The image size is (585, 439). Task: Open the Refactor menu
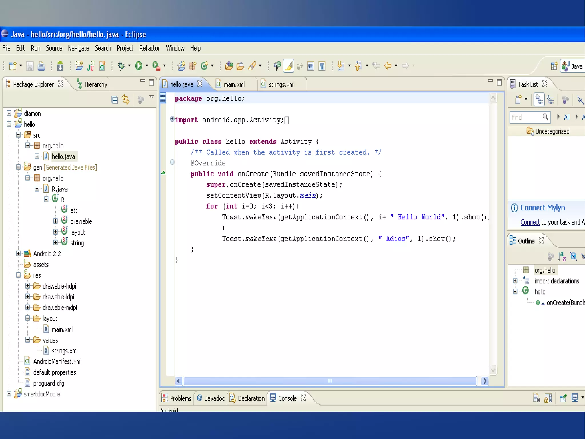(x=149, y=48)
